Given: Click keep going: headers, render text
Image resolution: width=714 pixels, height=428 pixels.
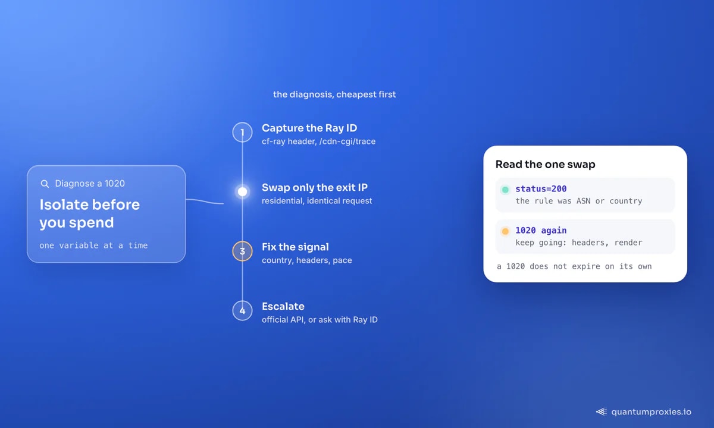Looking at the screenshot, I should 579,243.
